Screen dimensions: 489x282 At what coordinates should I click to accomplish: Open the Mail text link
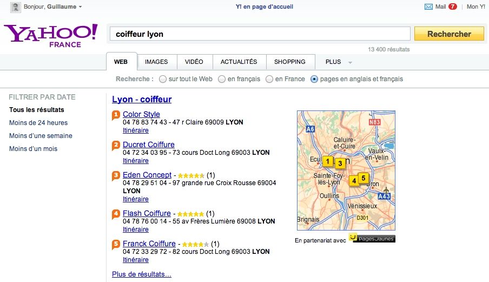coord(441,6)
